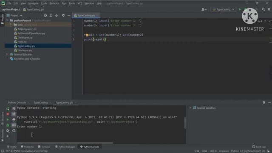The width and height of the screenshot is (272, 153).
Task: Open the Run menu
Action: [64, 3]
